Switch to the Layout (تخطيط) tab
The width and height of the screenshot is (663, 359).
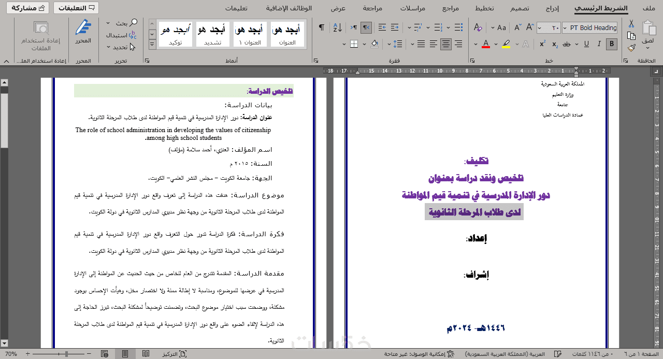485,8
